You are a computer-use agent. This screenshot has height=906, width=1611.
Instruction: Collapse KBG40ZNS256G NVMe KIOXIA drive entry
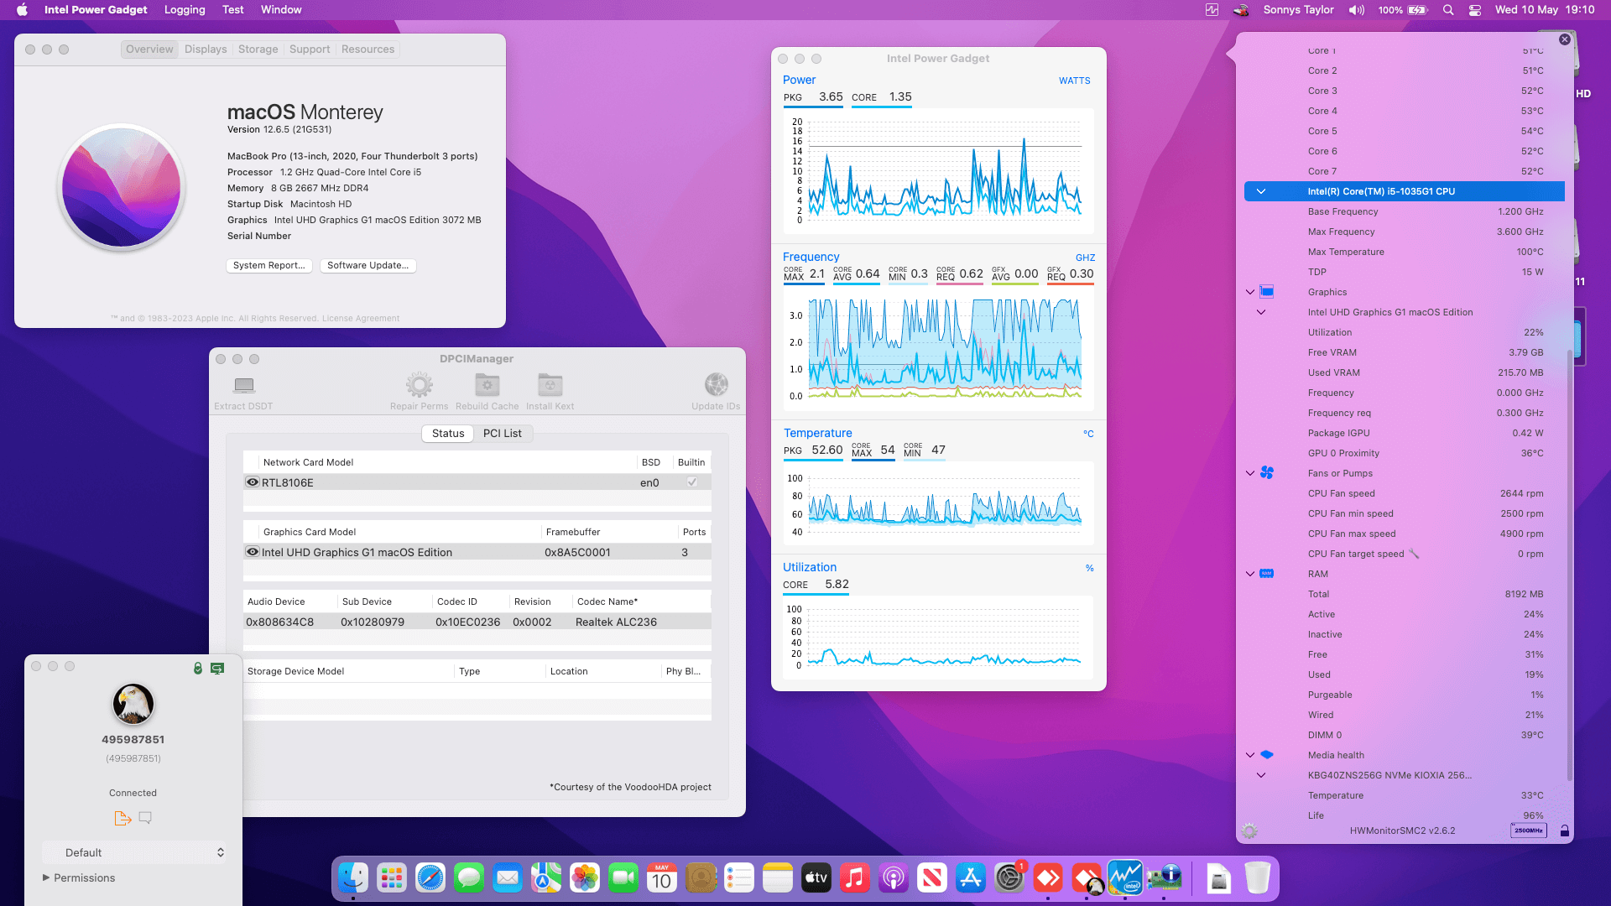[x=1261, y=775]
